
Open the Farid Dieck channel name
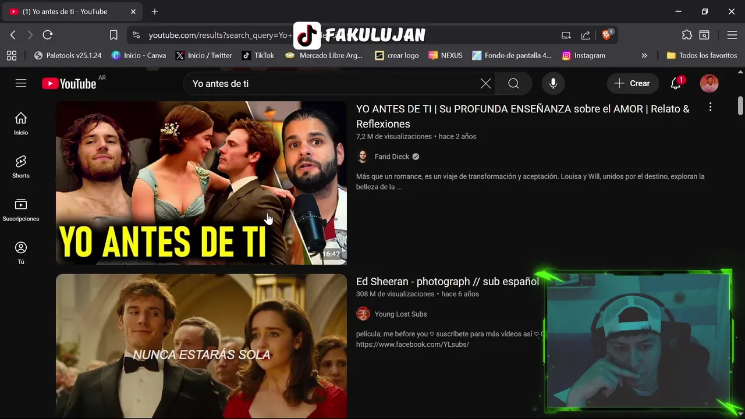(x=392, y=157)
